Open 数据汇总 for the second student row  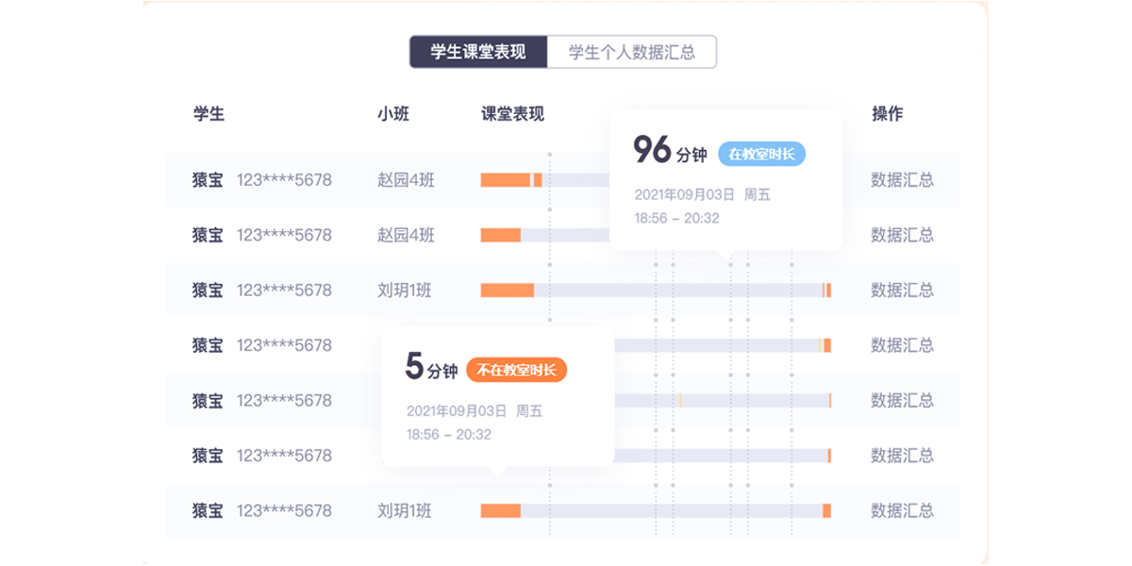point(902,235)
